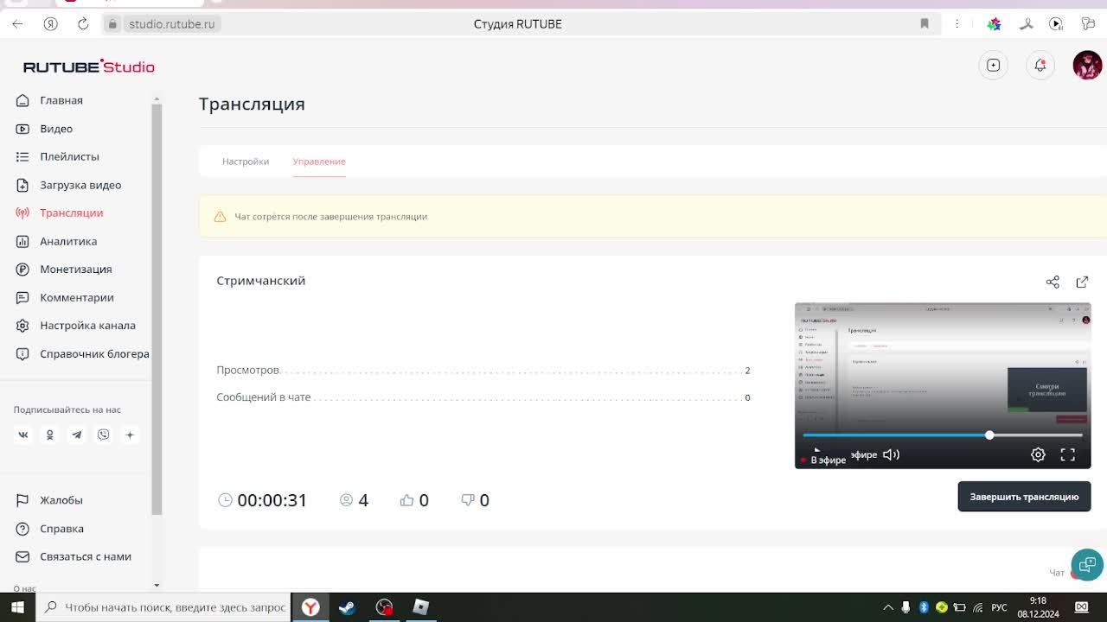Click the browser back arrow
Image resolution: width=1107 pixels, height=622 pixels.
tap(17, 24)
